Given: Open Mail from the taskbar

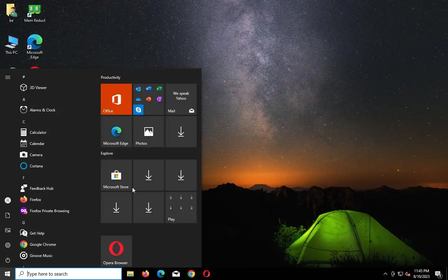Looking at the screenshot, I should [176, 274].
